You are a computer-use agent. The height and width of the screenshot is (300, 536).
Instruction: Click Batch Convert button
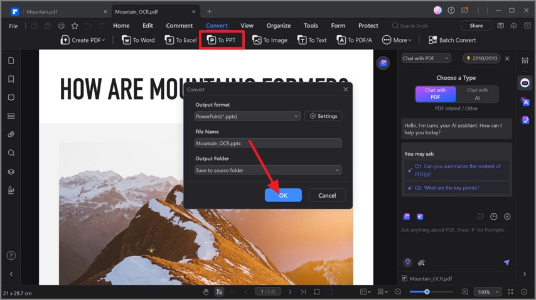pyautogui.click(x=452, y=40)
